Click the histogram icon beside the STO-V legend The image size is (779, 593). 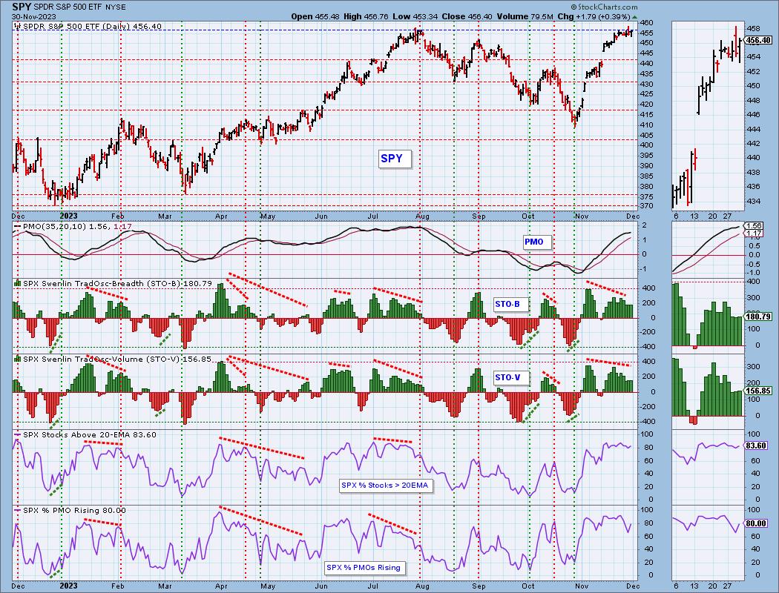[17, 359]
